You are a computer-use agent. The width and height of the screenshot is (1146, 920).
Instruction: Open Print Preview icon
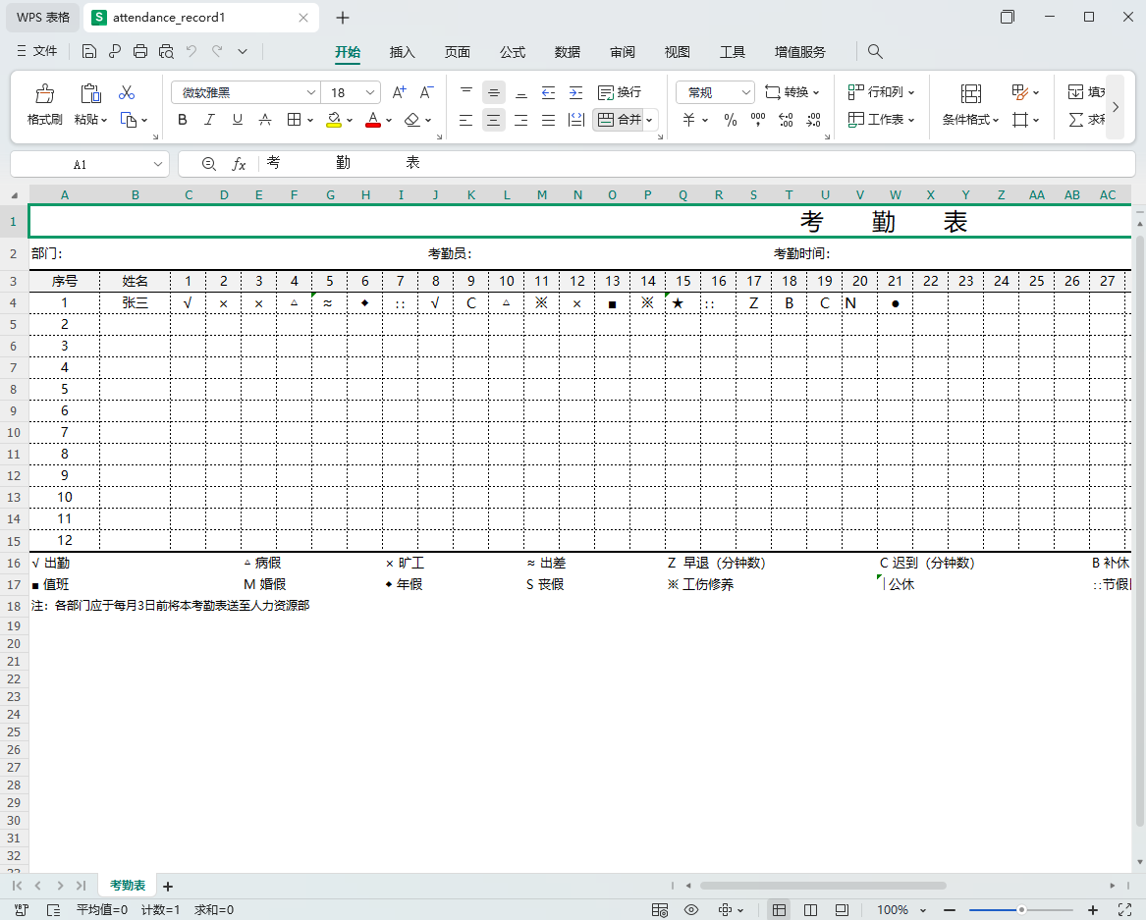167,51
